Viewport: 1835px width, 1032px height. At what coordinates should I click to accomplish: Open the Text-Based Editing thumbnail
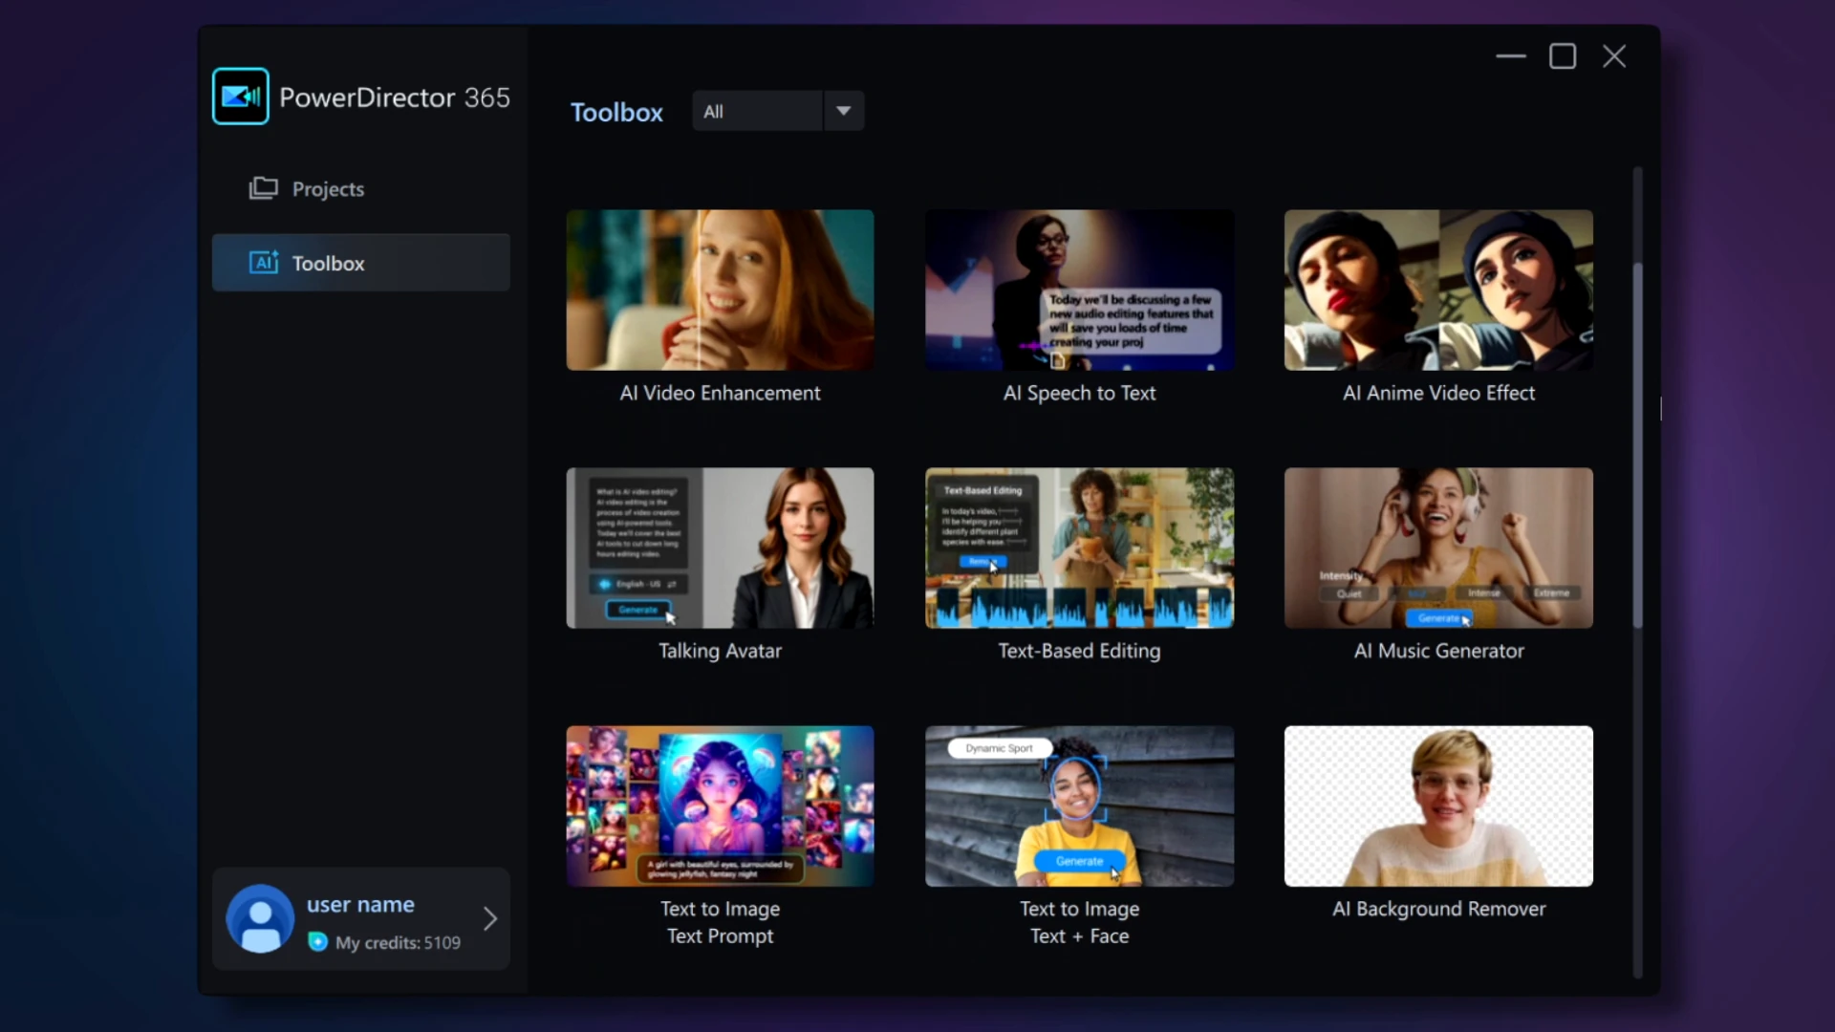click(x=1079, y=548)
